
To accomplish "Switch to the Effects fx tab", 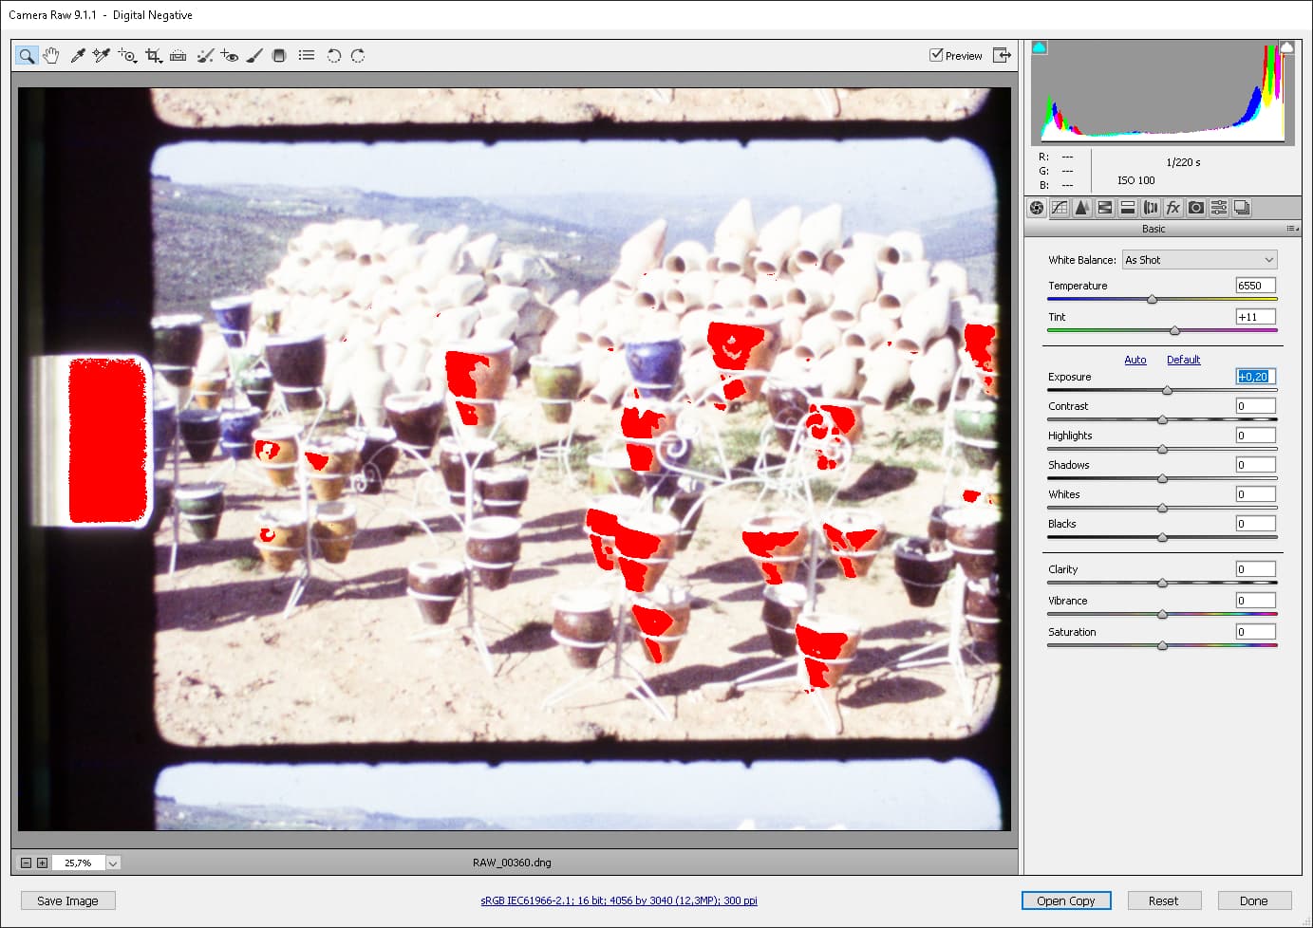I will click(x=1173, y=208).
